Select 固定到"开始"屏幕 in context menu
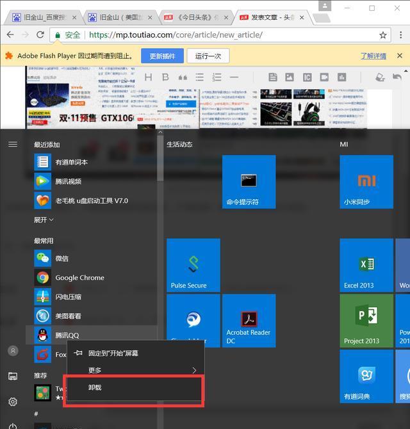The width and height of the screenshot is (410, 429). (136, 353)
